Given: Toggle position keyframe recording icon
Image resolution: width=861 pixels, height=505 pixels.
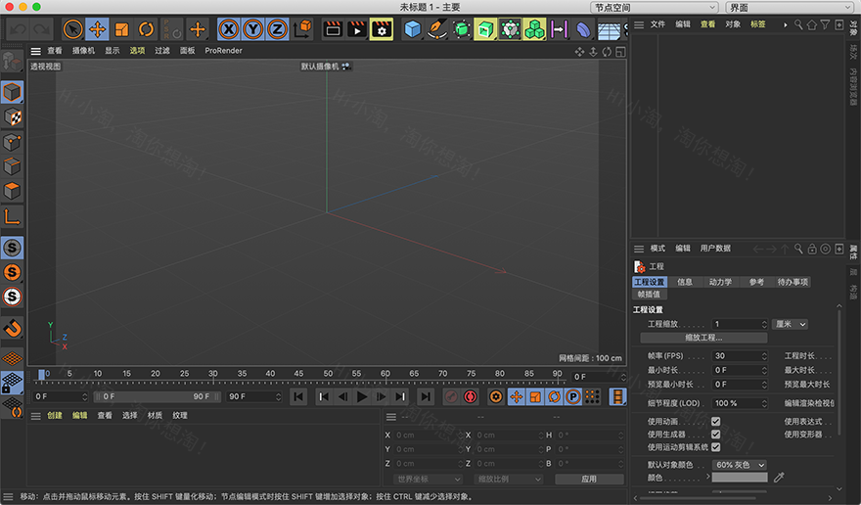Looking at the screenshot, I should (x=517, y=396).
